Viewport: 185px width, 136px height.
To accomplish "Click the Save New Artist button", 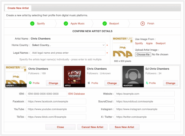I will [124, 127].
